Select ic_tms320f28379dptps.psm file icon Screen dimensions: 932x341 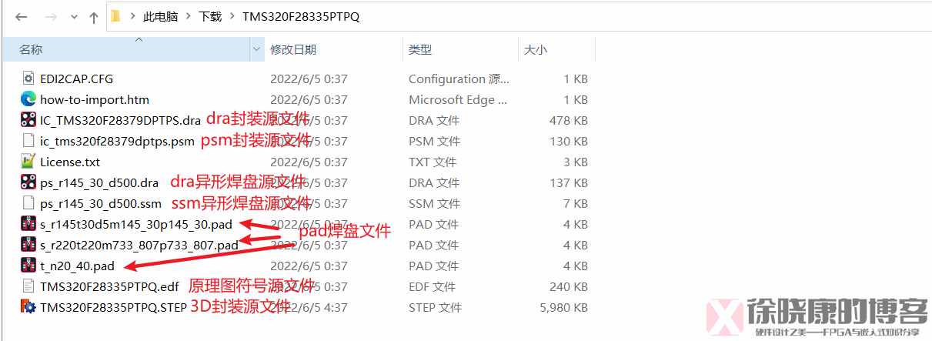pos(28,141)
